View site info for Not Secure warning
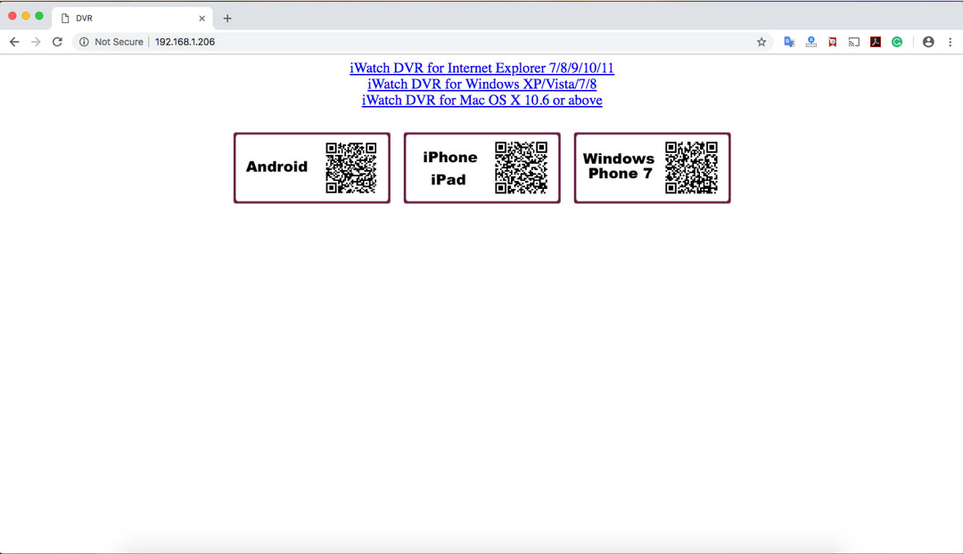 pyautogui.click(x=111, y=42)
